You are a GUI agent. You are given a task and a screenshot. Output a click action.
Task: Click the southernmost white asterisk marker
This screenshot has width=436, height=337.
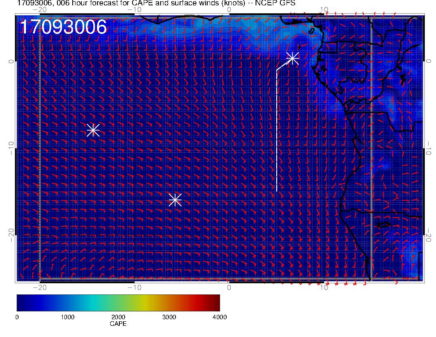[x=175, y=200]
